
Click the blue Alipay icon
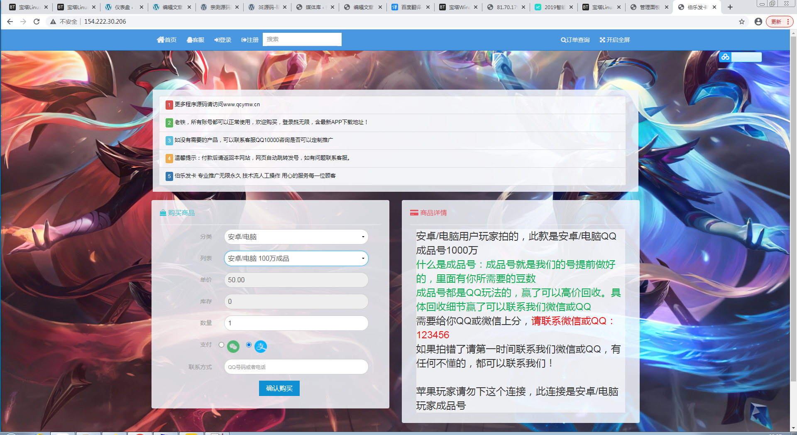[x=261, y=347]
